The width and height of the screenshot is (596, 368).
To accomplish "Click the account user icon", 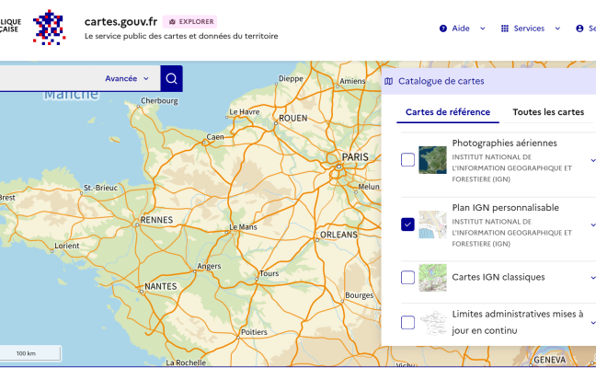I will [x=579, y=29].
